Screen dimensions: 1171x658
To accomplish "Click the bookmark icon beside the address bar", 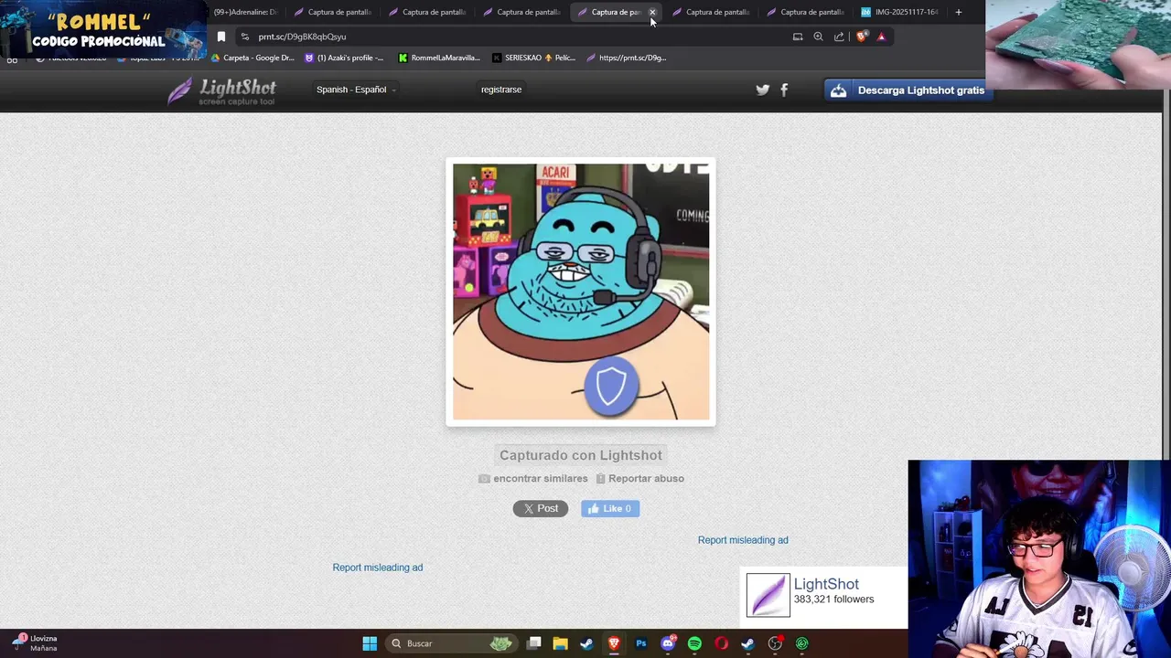I will 220,37.
